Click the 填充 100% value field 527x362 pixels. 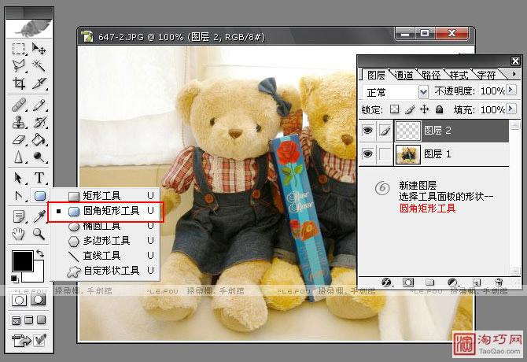pos(492,110)
